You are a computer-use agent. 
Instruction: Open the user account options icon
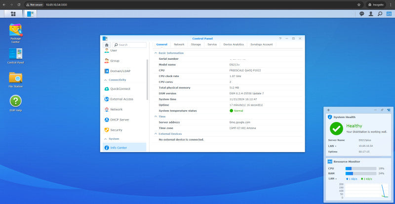(371, 14)
